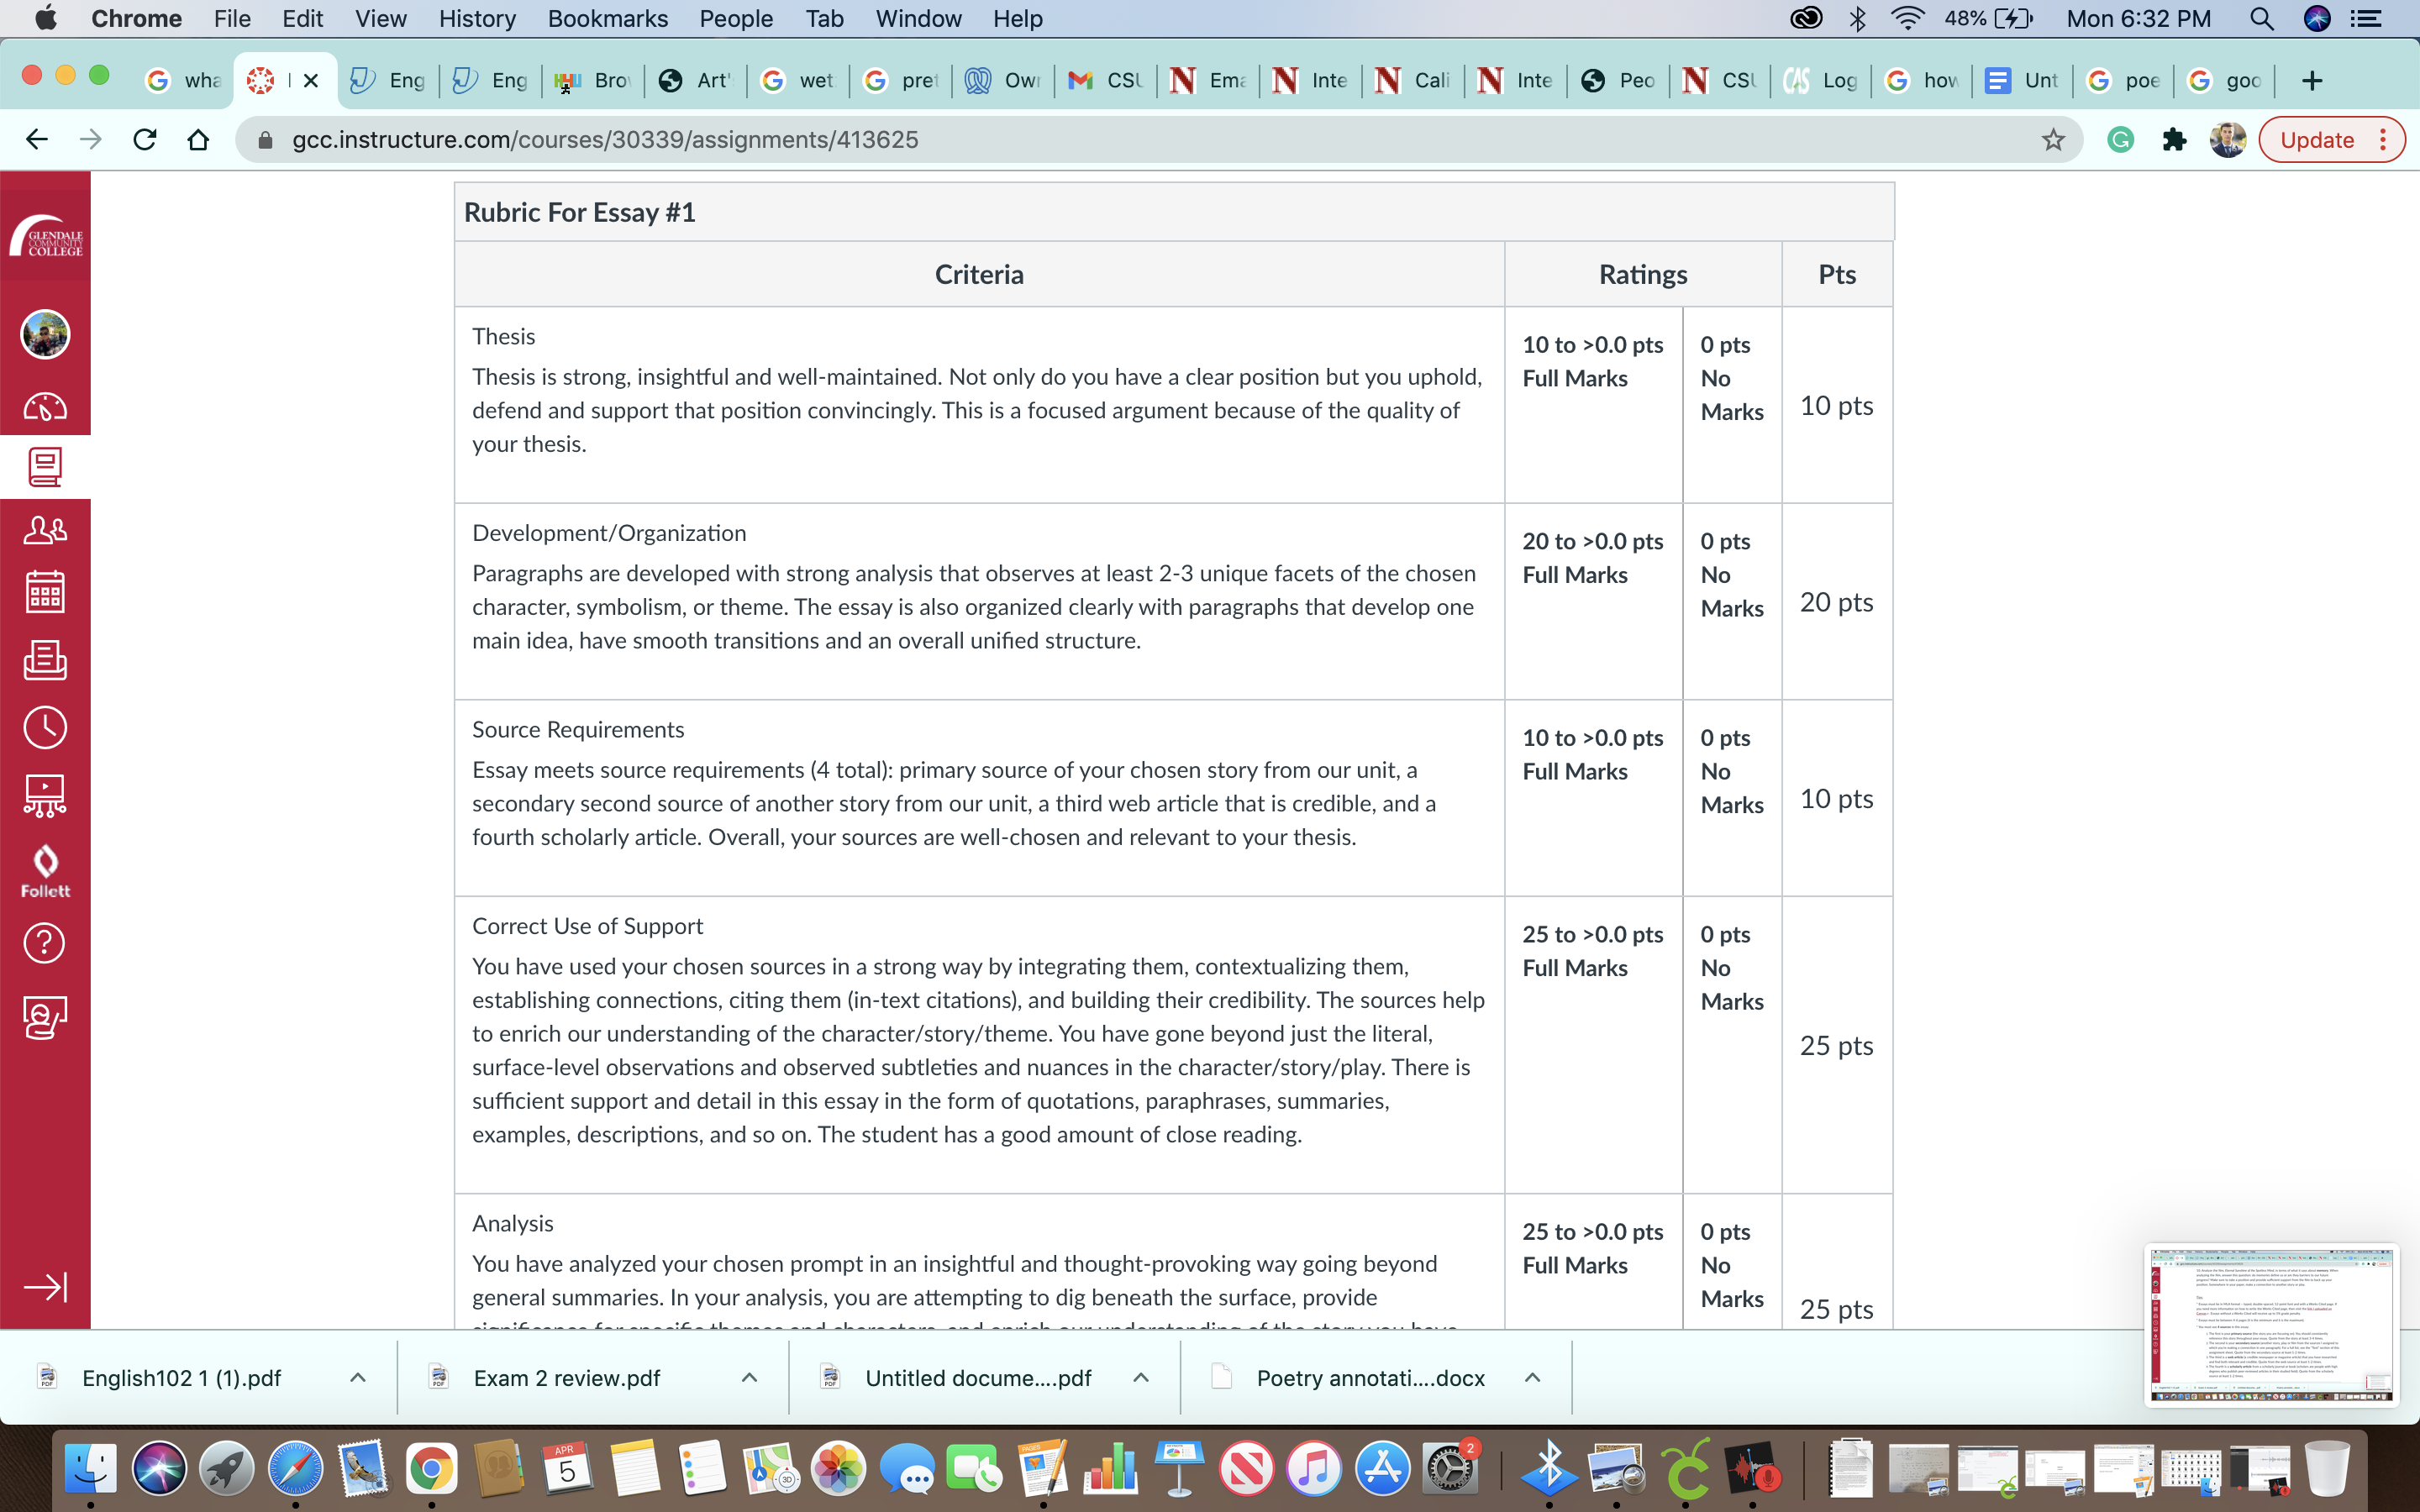Click the Follett bookstore icon
Image resolution: width=2420 pixels, height=1512 pixels.
[45, 870]
